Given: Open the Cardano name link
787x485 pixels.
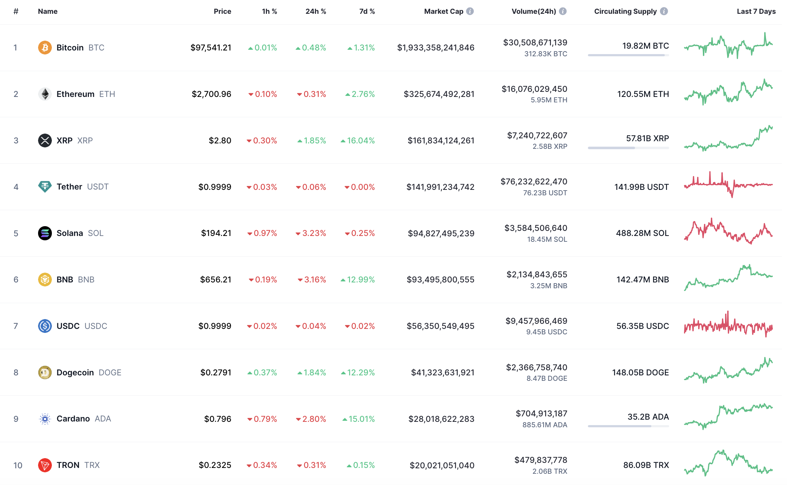Looking at the screenshot, I should click(x=73, y=419).
